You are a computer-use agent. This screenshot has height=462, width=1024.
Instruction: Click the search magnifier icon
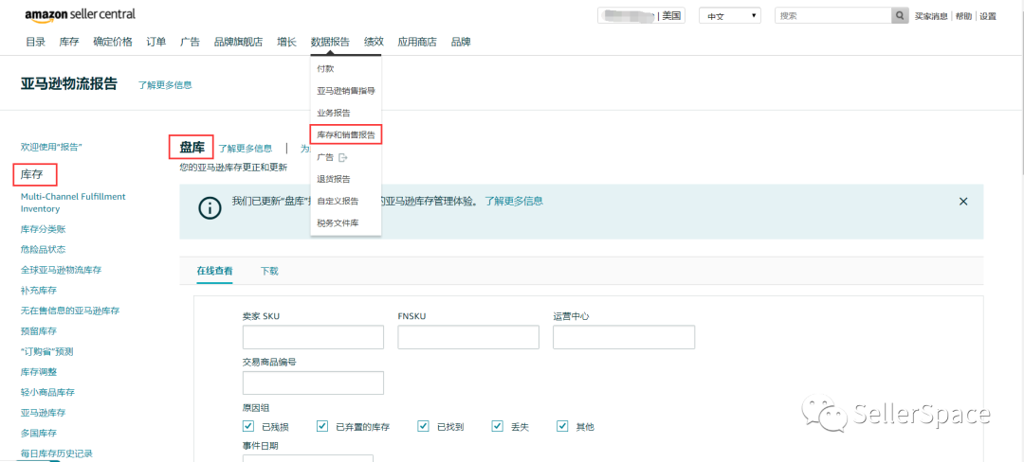pos(901,16)
